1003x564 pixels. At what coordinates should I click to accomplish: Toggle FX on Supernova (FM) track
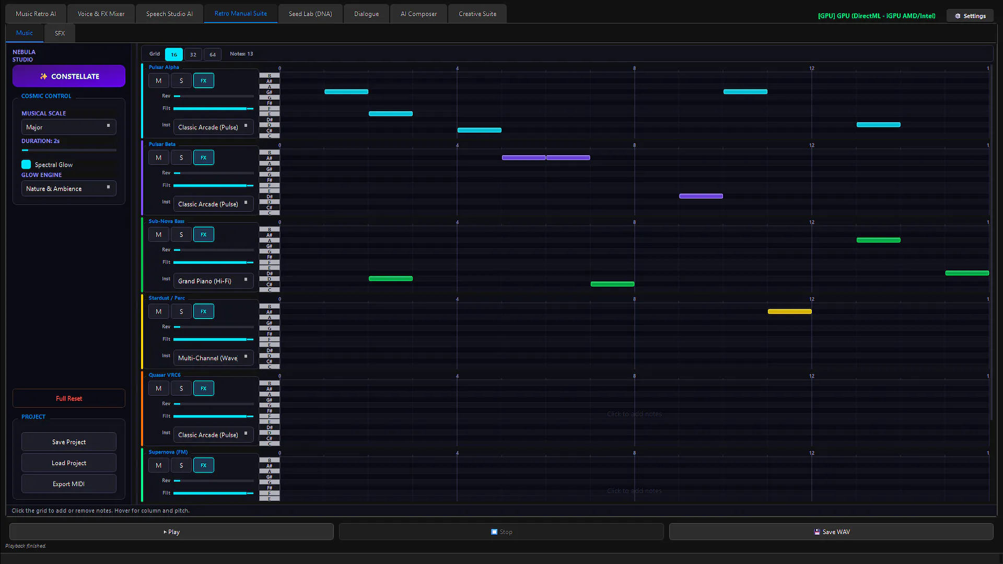click(203, 465)
